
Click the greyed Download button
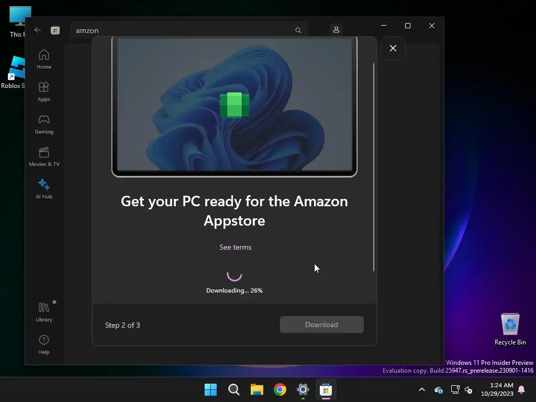[322, 325]
